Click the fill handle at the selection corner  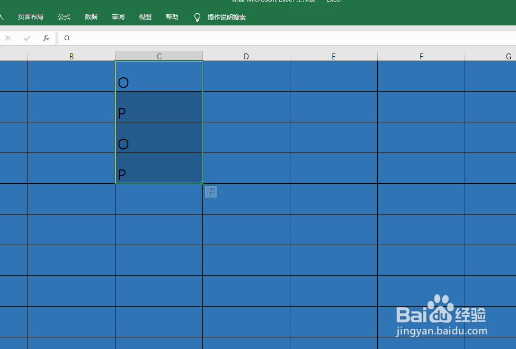[x=202, y=183]
